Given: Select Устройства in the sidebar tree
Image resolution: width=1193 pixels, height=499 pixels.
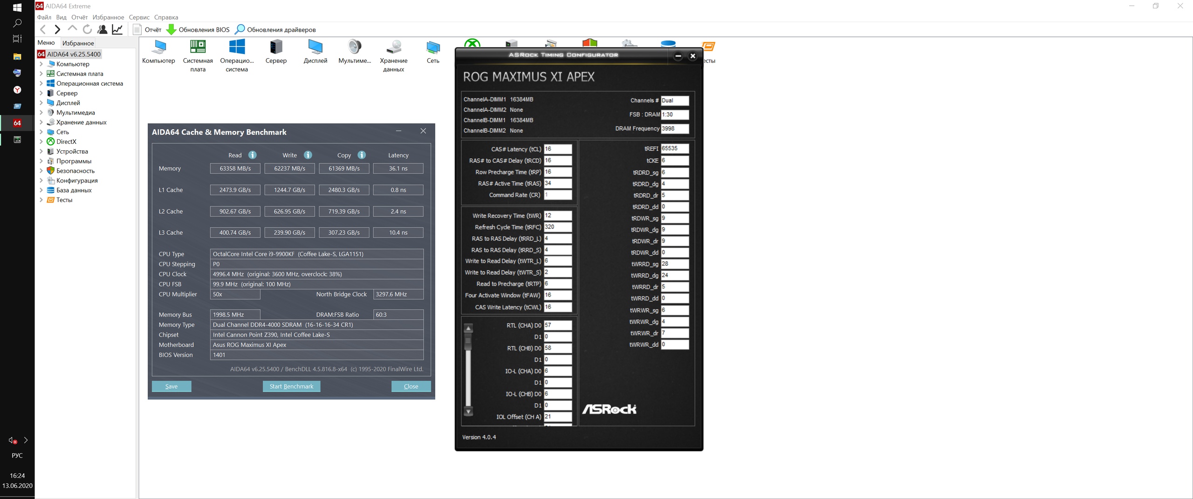Looking at the screenshot, I should 72,151.
